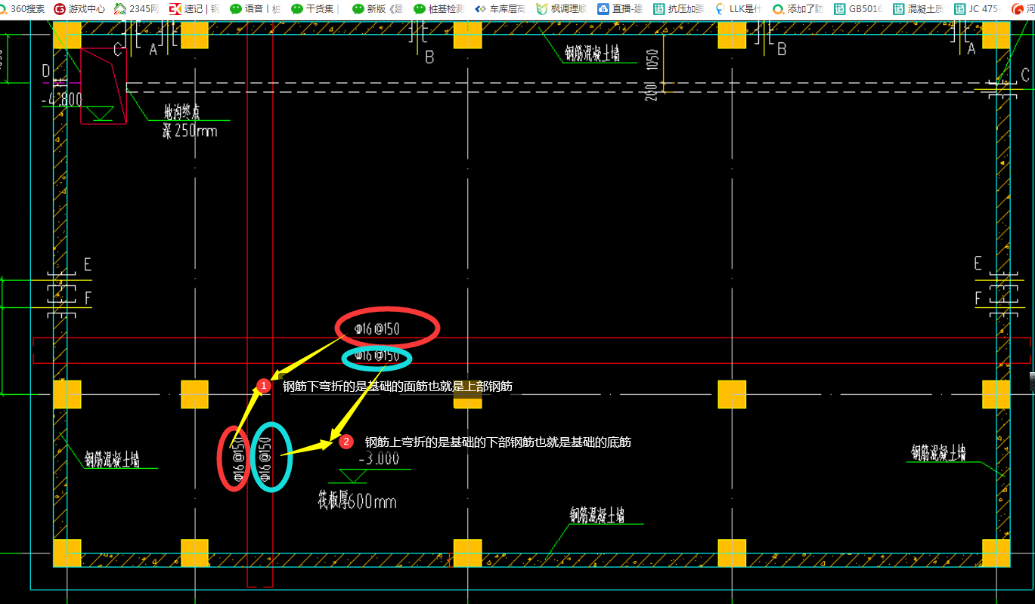Click the 筏板厚600mm slab note
1035x604 pixels.
click(357, 501)
